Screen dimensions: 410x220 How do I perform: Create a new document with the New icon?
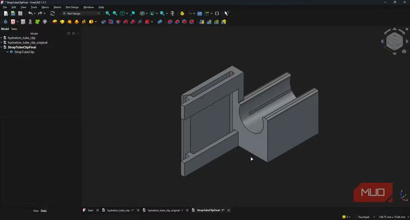point(6,13)
